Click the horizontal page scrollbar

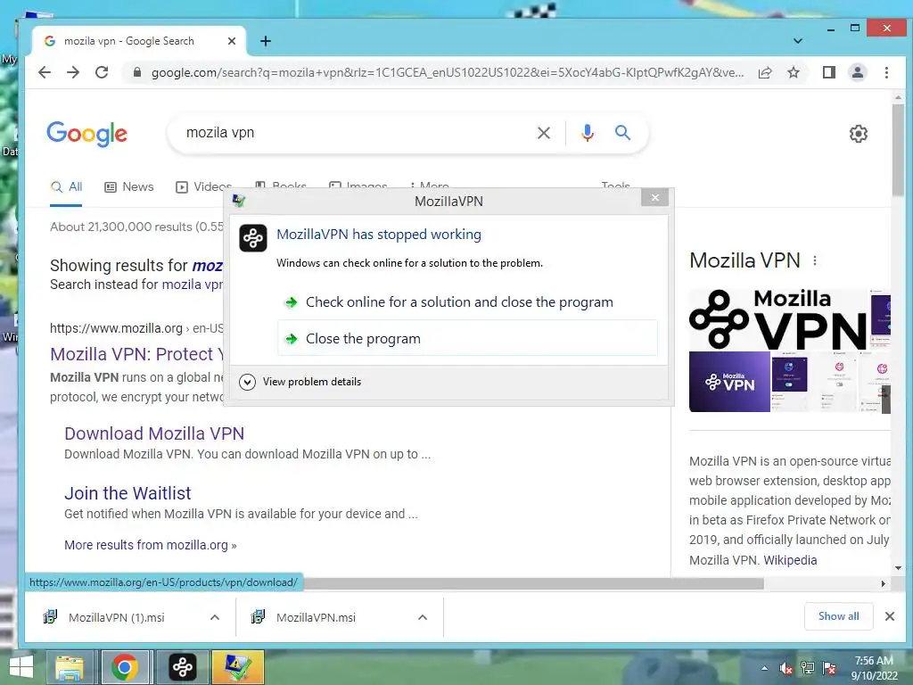click(x=533, y=583)
